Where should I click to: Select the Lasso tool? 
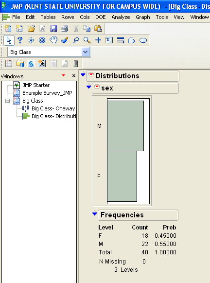[76, 40]
